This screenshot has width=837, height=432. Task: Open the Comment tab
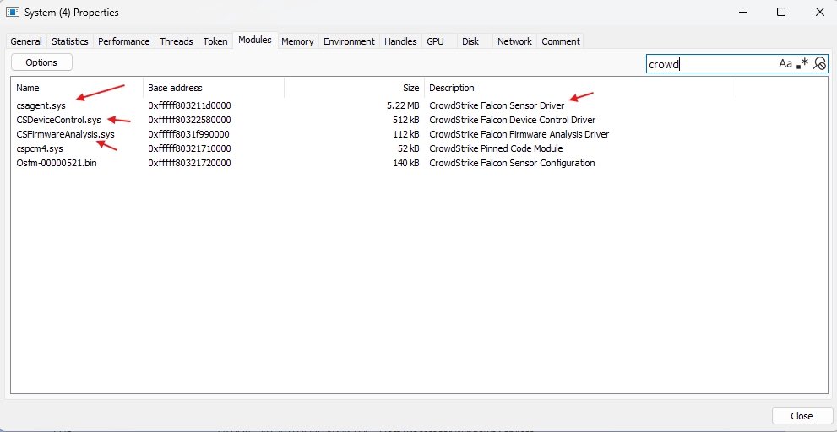click(561, 41)
